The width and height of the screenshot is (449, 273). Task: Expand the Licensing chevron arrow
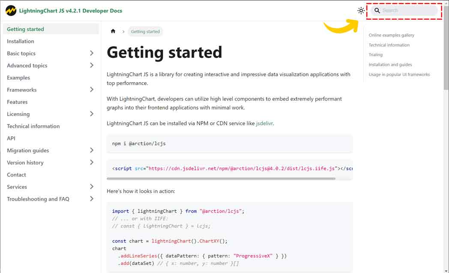92,114
